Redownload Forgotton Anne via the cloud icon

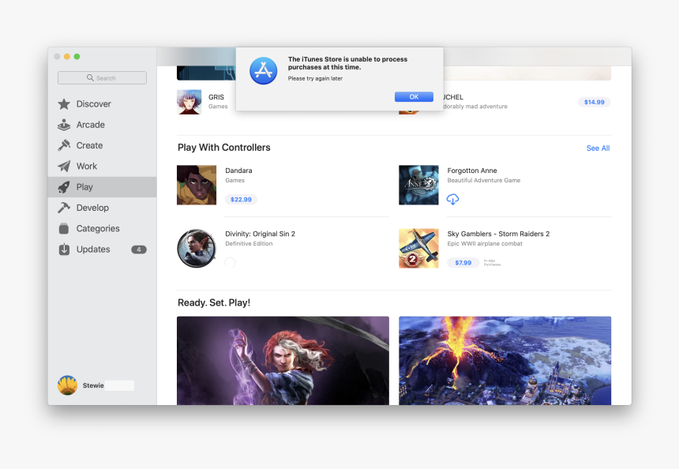coord(452,199)
